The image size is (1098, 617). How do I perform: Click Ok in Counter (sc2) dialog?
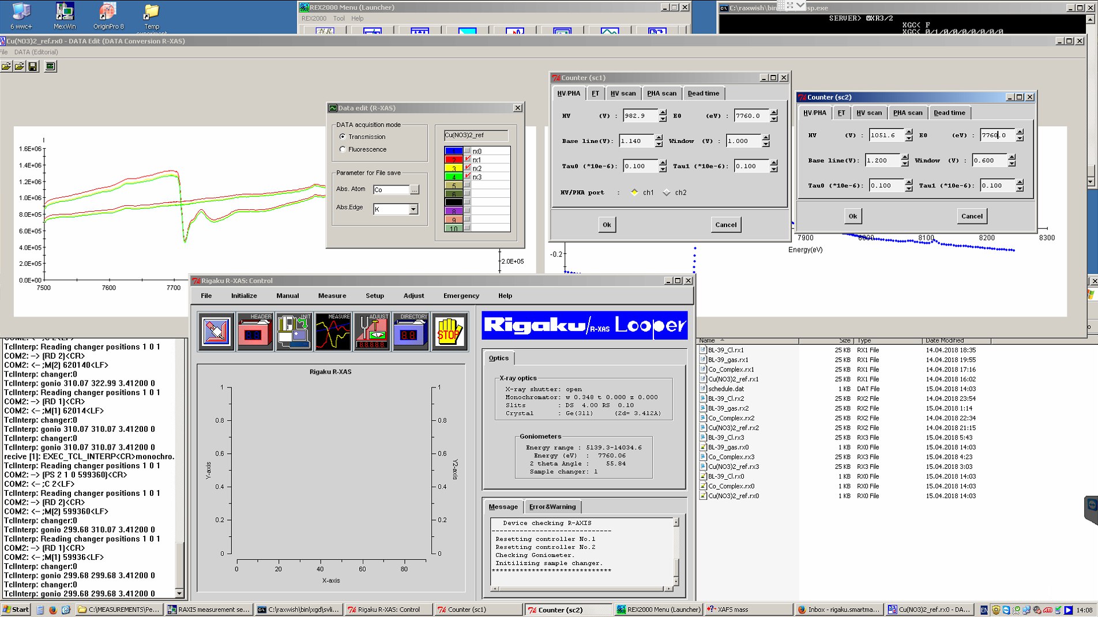tap(853, 216)
